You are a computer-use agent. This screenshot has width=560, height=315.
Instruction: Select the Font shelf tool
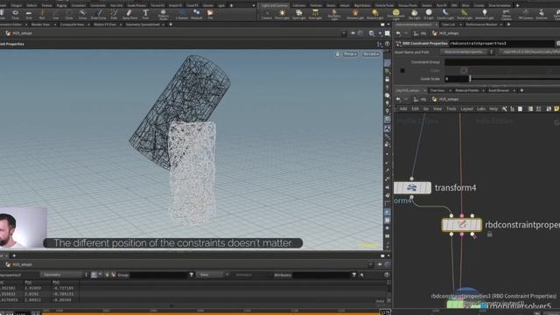tap(145, 14)
